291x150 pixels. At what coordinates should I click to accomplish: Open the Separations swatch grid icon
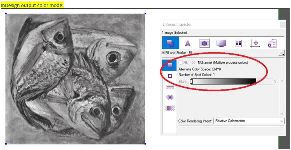pyautogui.click(x=238, y=43)
